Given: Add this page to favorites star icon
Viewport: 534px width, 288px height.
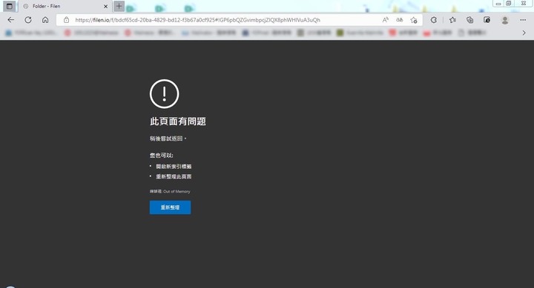Looking at the screenshot, I should [414, 20].
